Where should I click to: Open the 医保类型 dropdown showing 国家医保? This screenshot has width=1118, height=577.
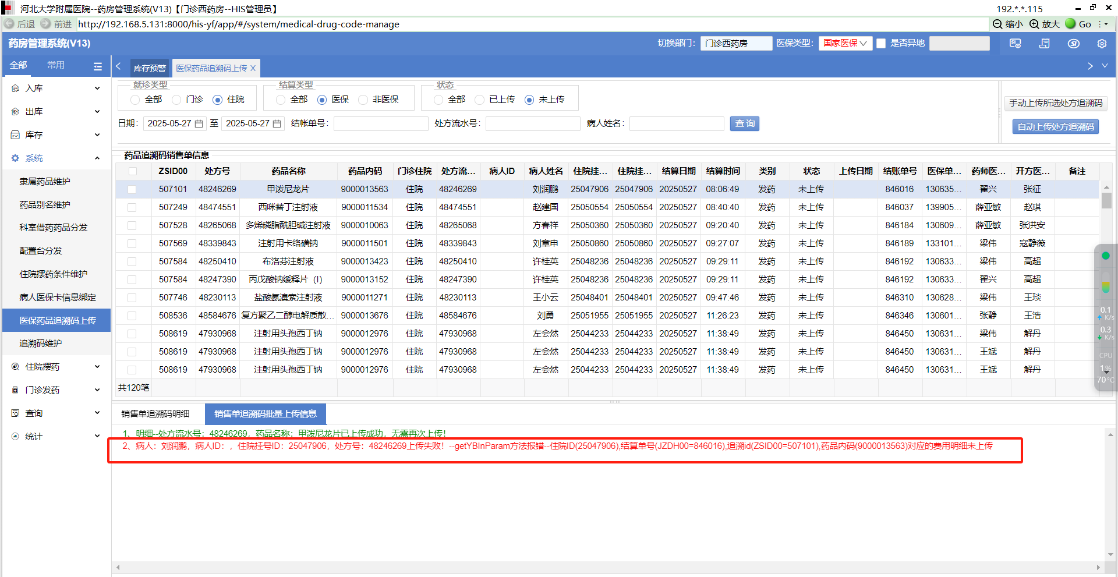(x=845, y=44)
